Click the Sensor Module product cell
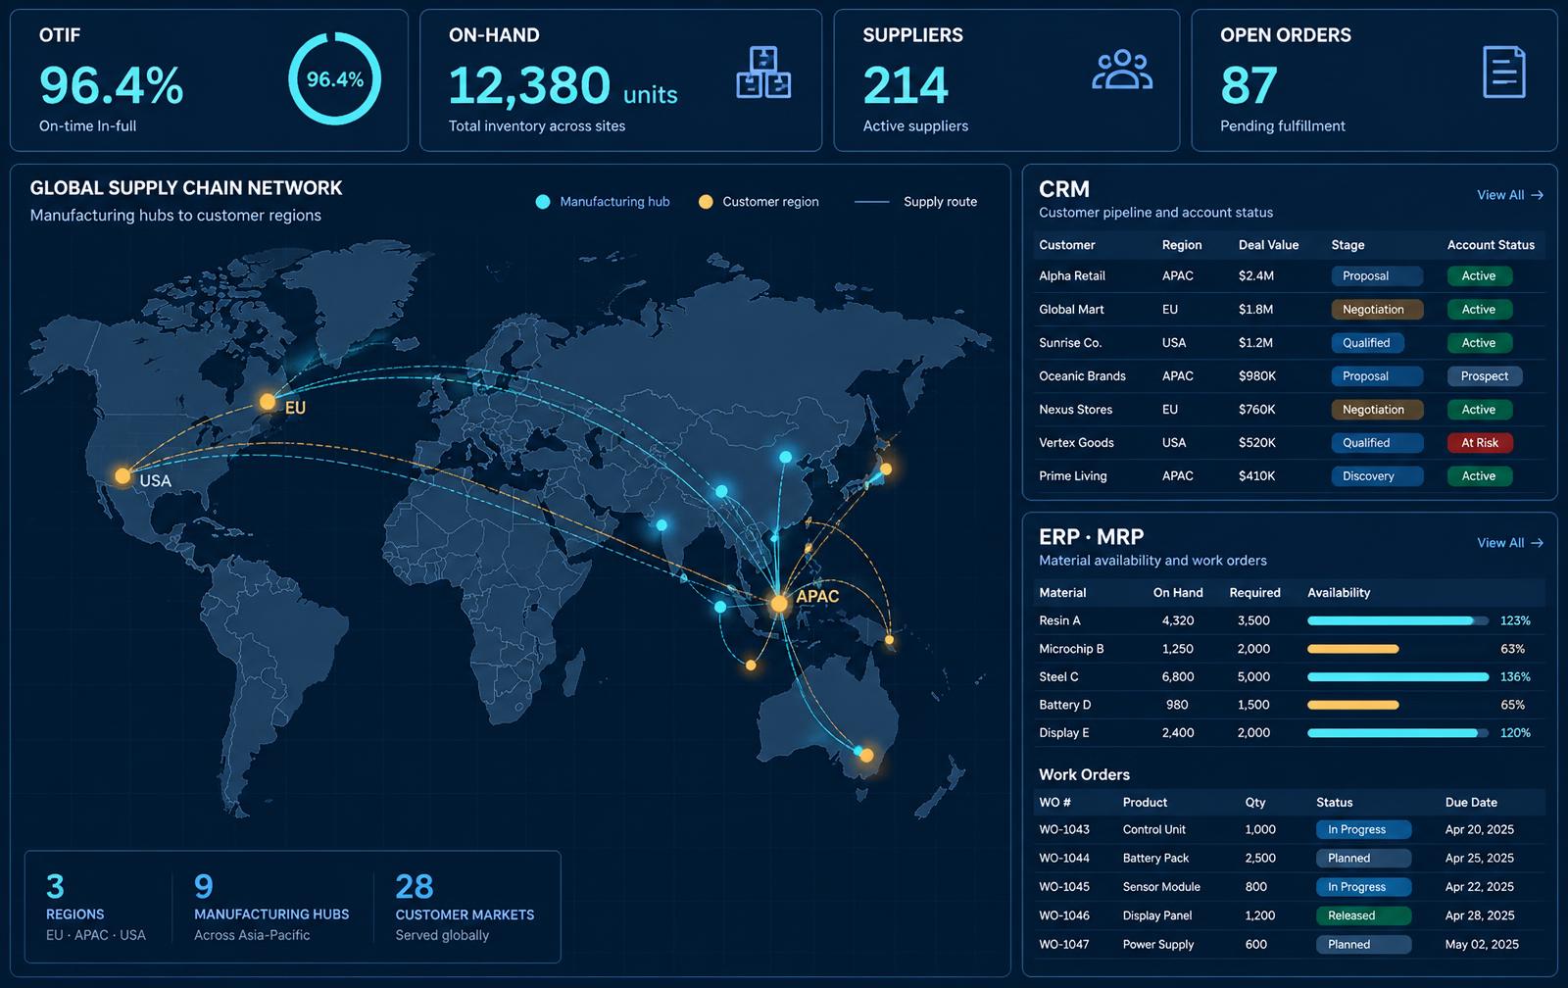1568x988 pixels. 1161,887
